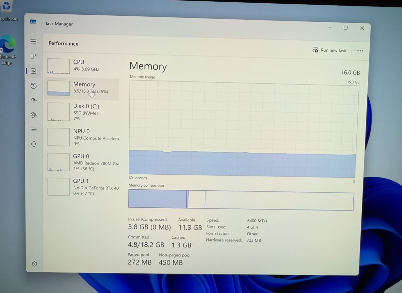Maximize the Task Manager window
The width and height of the screenshot is (402, 293).
pos(346,28)
